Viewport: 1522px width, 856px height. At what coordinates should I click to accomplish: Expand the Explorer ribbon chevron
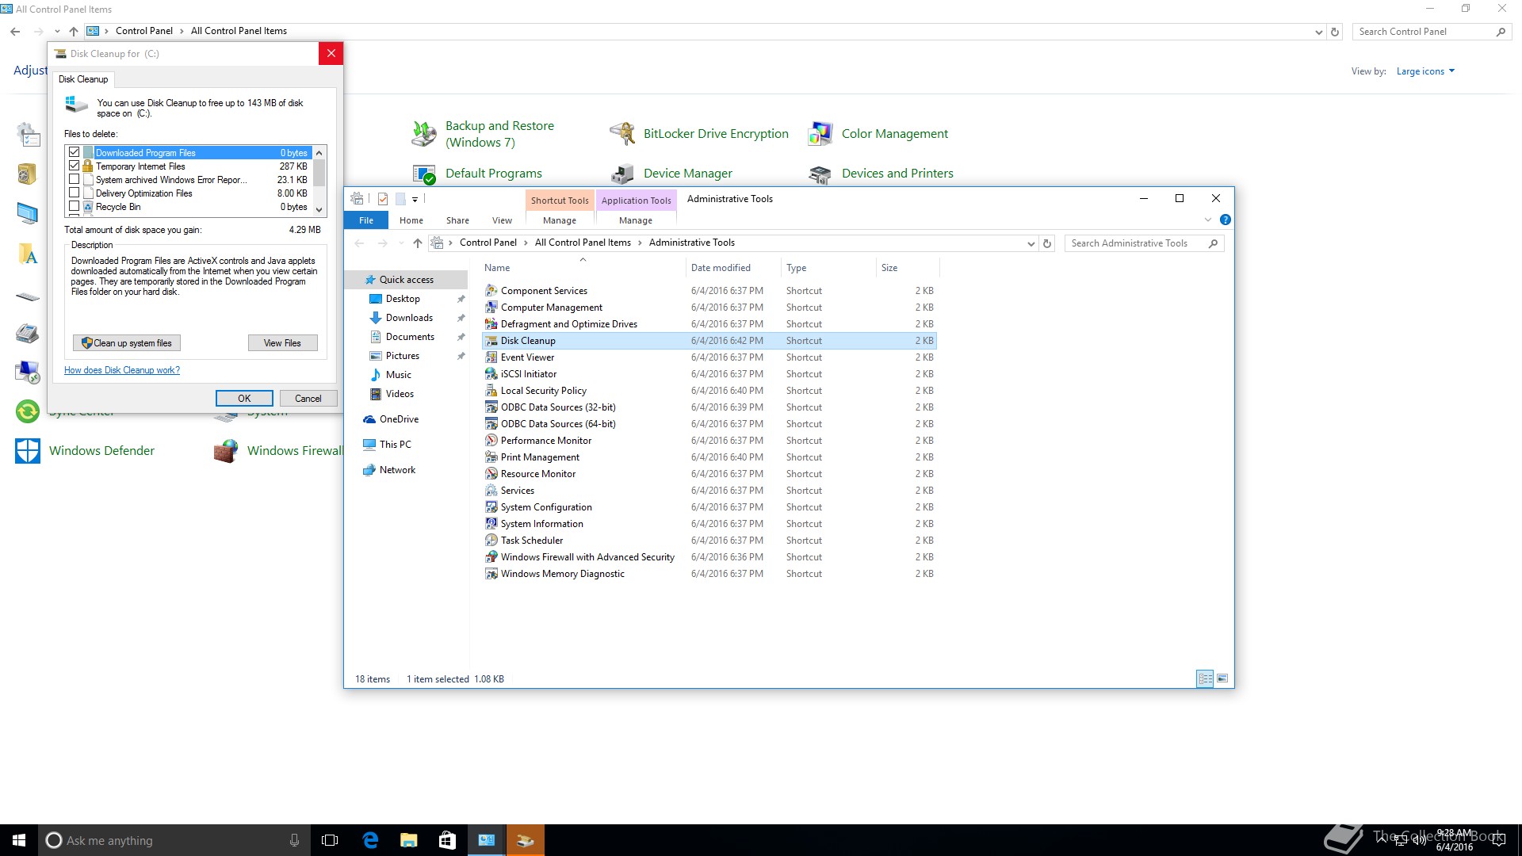coord(1208,220)
